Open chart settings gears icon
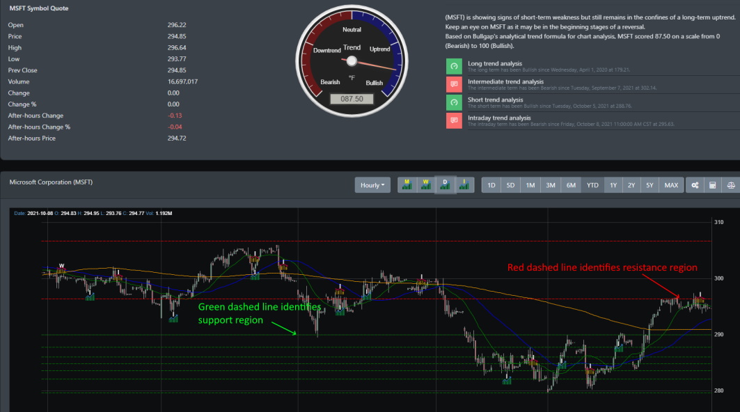The width and height of the screenshot is (740, 412). click(695, 185)
